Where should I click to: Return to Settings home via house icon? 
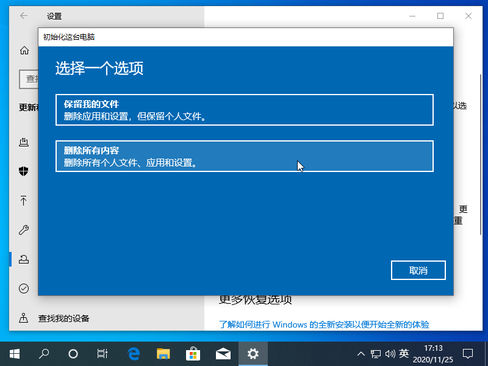tap(24, 51)
